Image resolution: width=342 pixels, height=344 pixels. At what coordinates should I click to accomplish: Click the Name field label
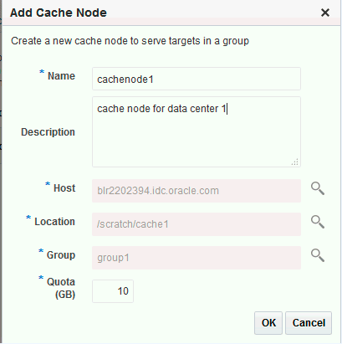coord(61,76)
